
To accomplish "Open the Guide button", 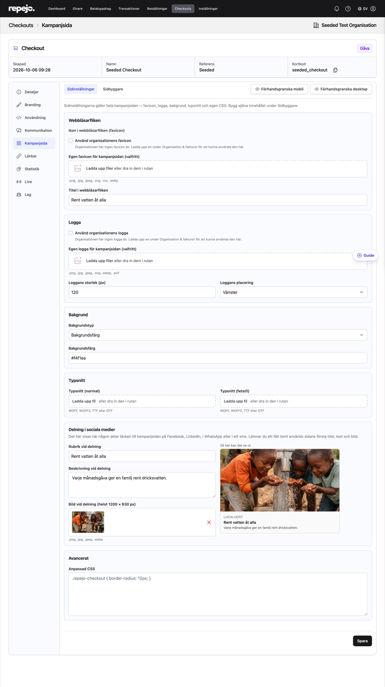I will [366, 255].
